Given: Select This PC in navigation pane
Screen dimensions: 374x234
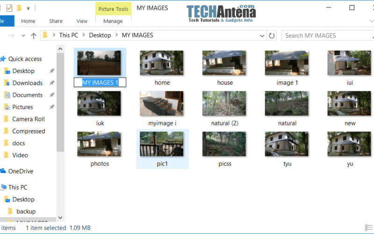Looking at the screenshot, I should pyautogui.click(x=18, y=188).
